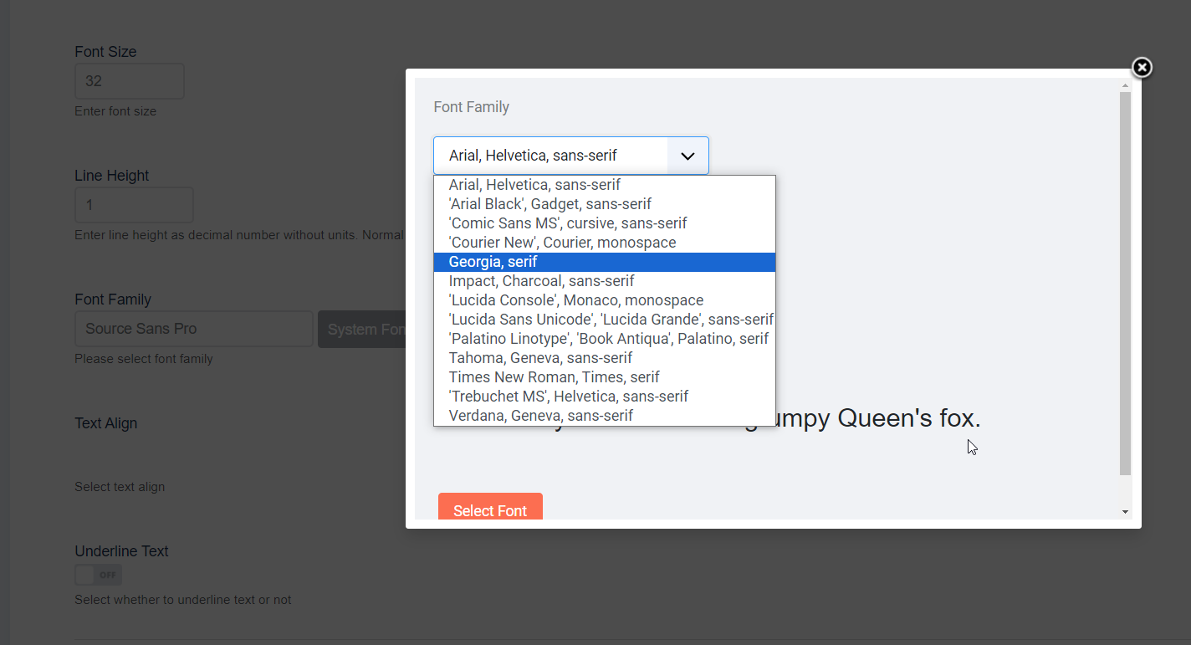
Task: Choose Impact, Charcoal, sans-serif
Action: pos(605,281)
